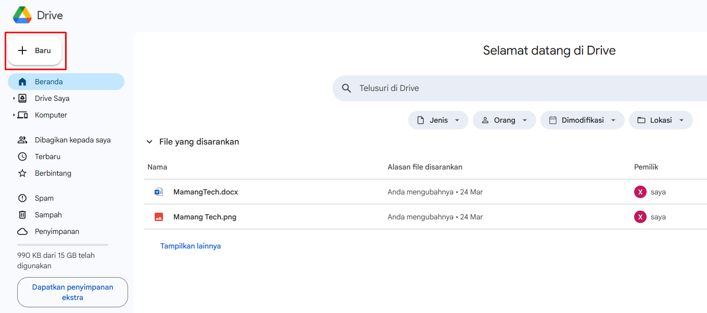Click reason text in Mamang Tech.png row
The image size is (707, 313).
point(435,217)
